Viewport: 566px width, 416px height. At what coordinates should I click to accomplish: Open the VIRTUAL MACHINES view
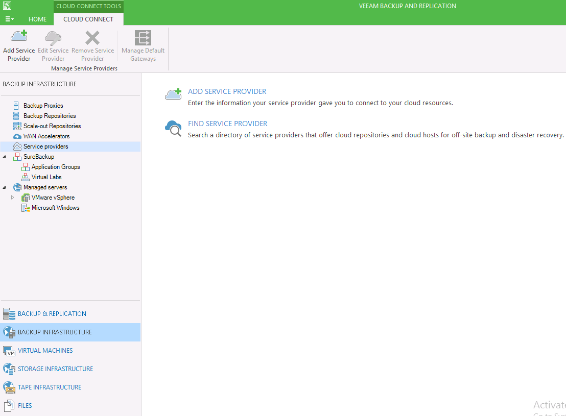tap(70, 351)
